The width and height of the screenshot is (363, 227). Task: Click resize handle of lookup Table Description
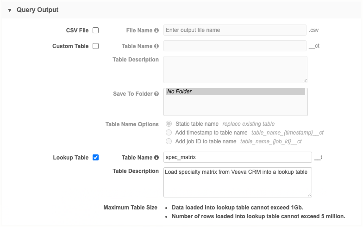click(x=309, y=194)
